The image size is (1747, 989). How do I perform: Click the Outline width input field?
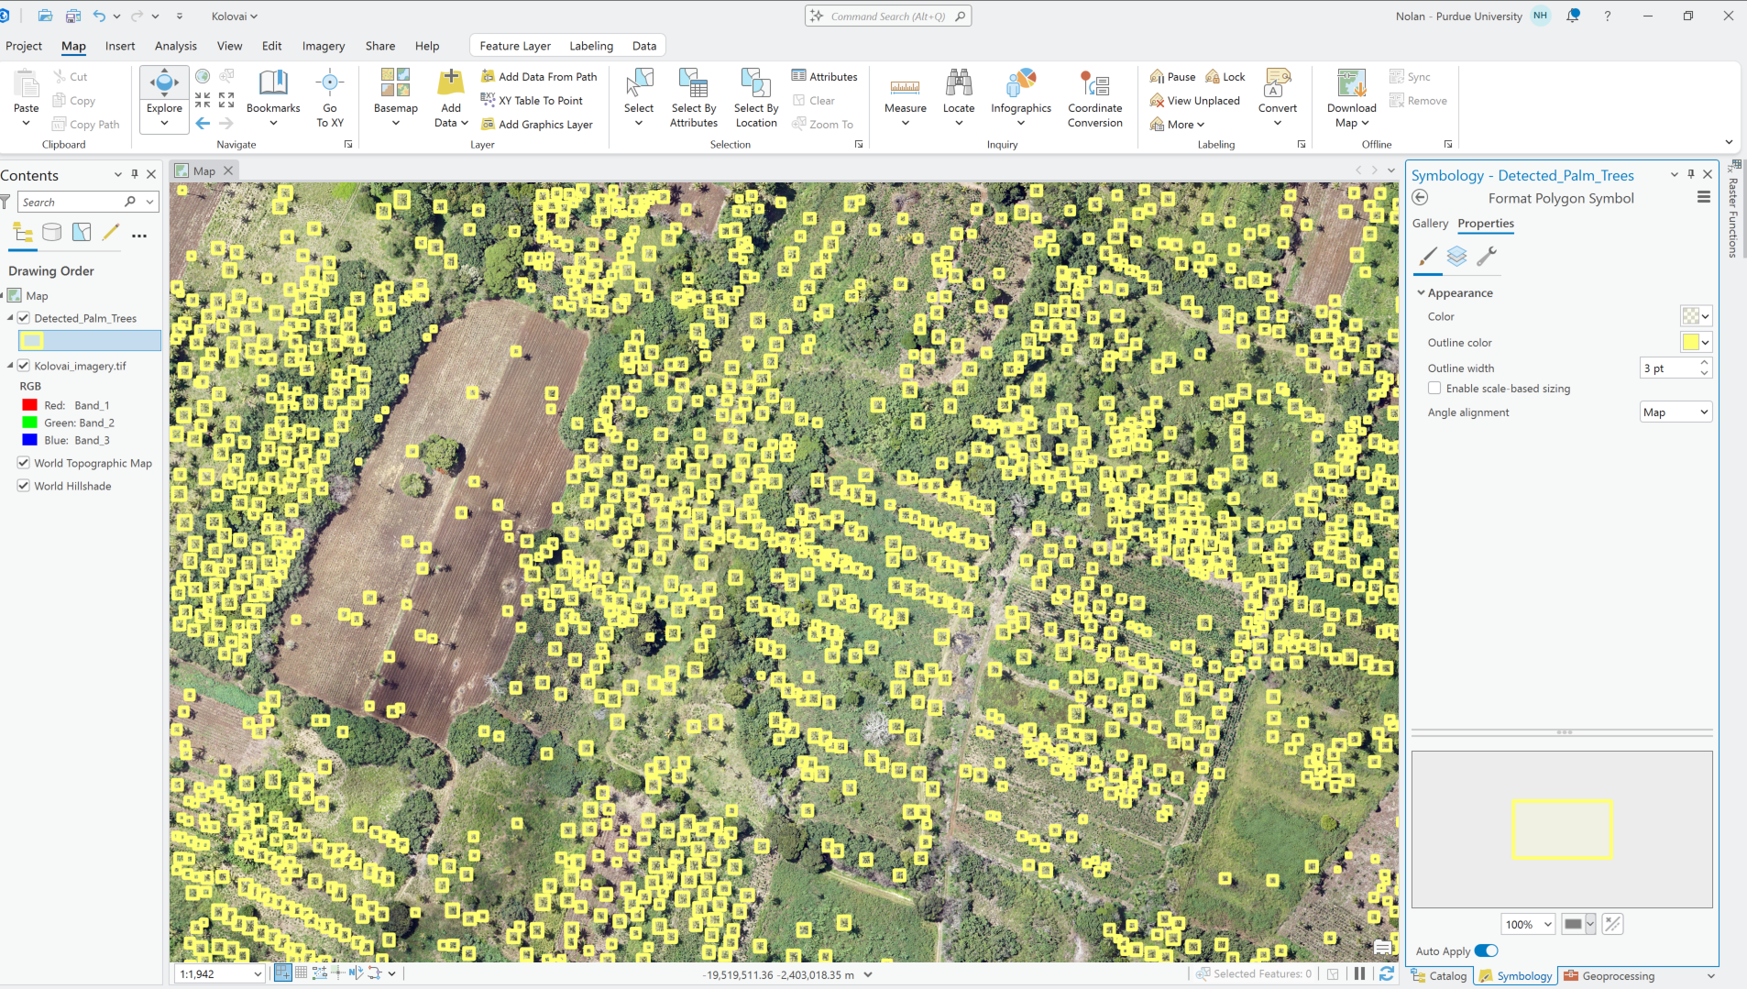[1668, 368]
